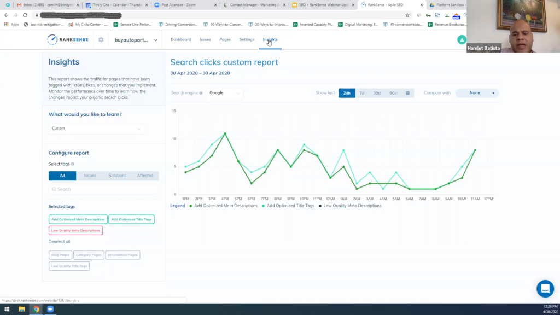
Task: Open the Compare with None dropdown
Action: pyautogui.click(x=477, y=93)
